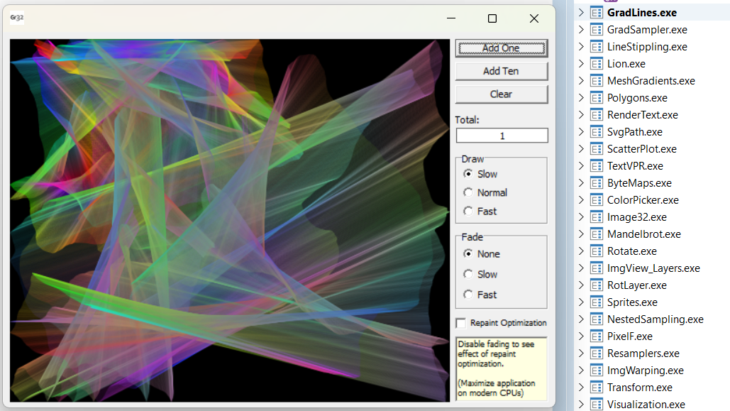Click the MeshGradients.exe file icon

pos(597,81)
